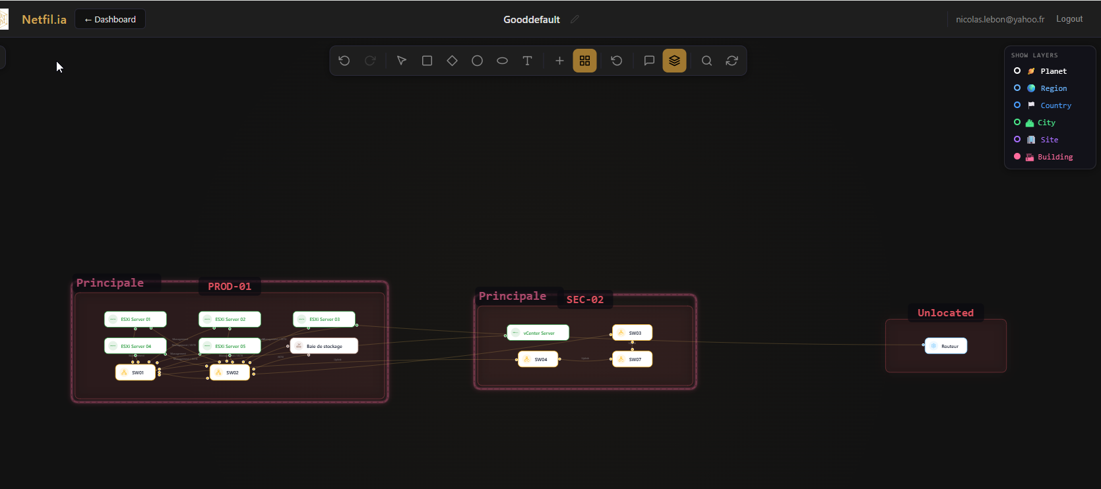Click the Principale label above PROD-01
This screenshot has width=1101, height=489.
point(110,283)
